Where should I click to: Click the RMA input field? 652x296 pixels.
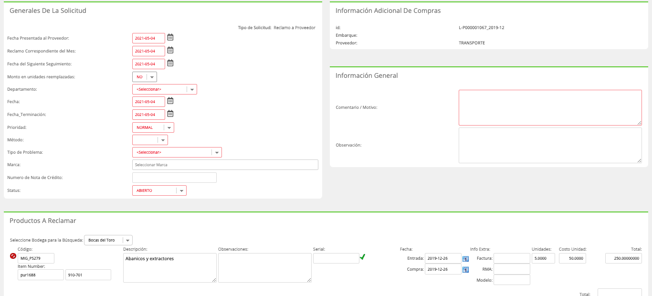coord(512,269)
